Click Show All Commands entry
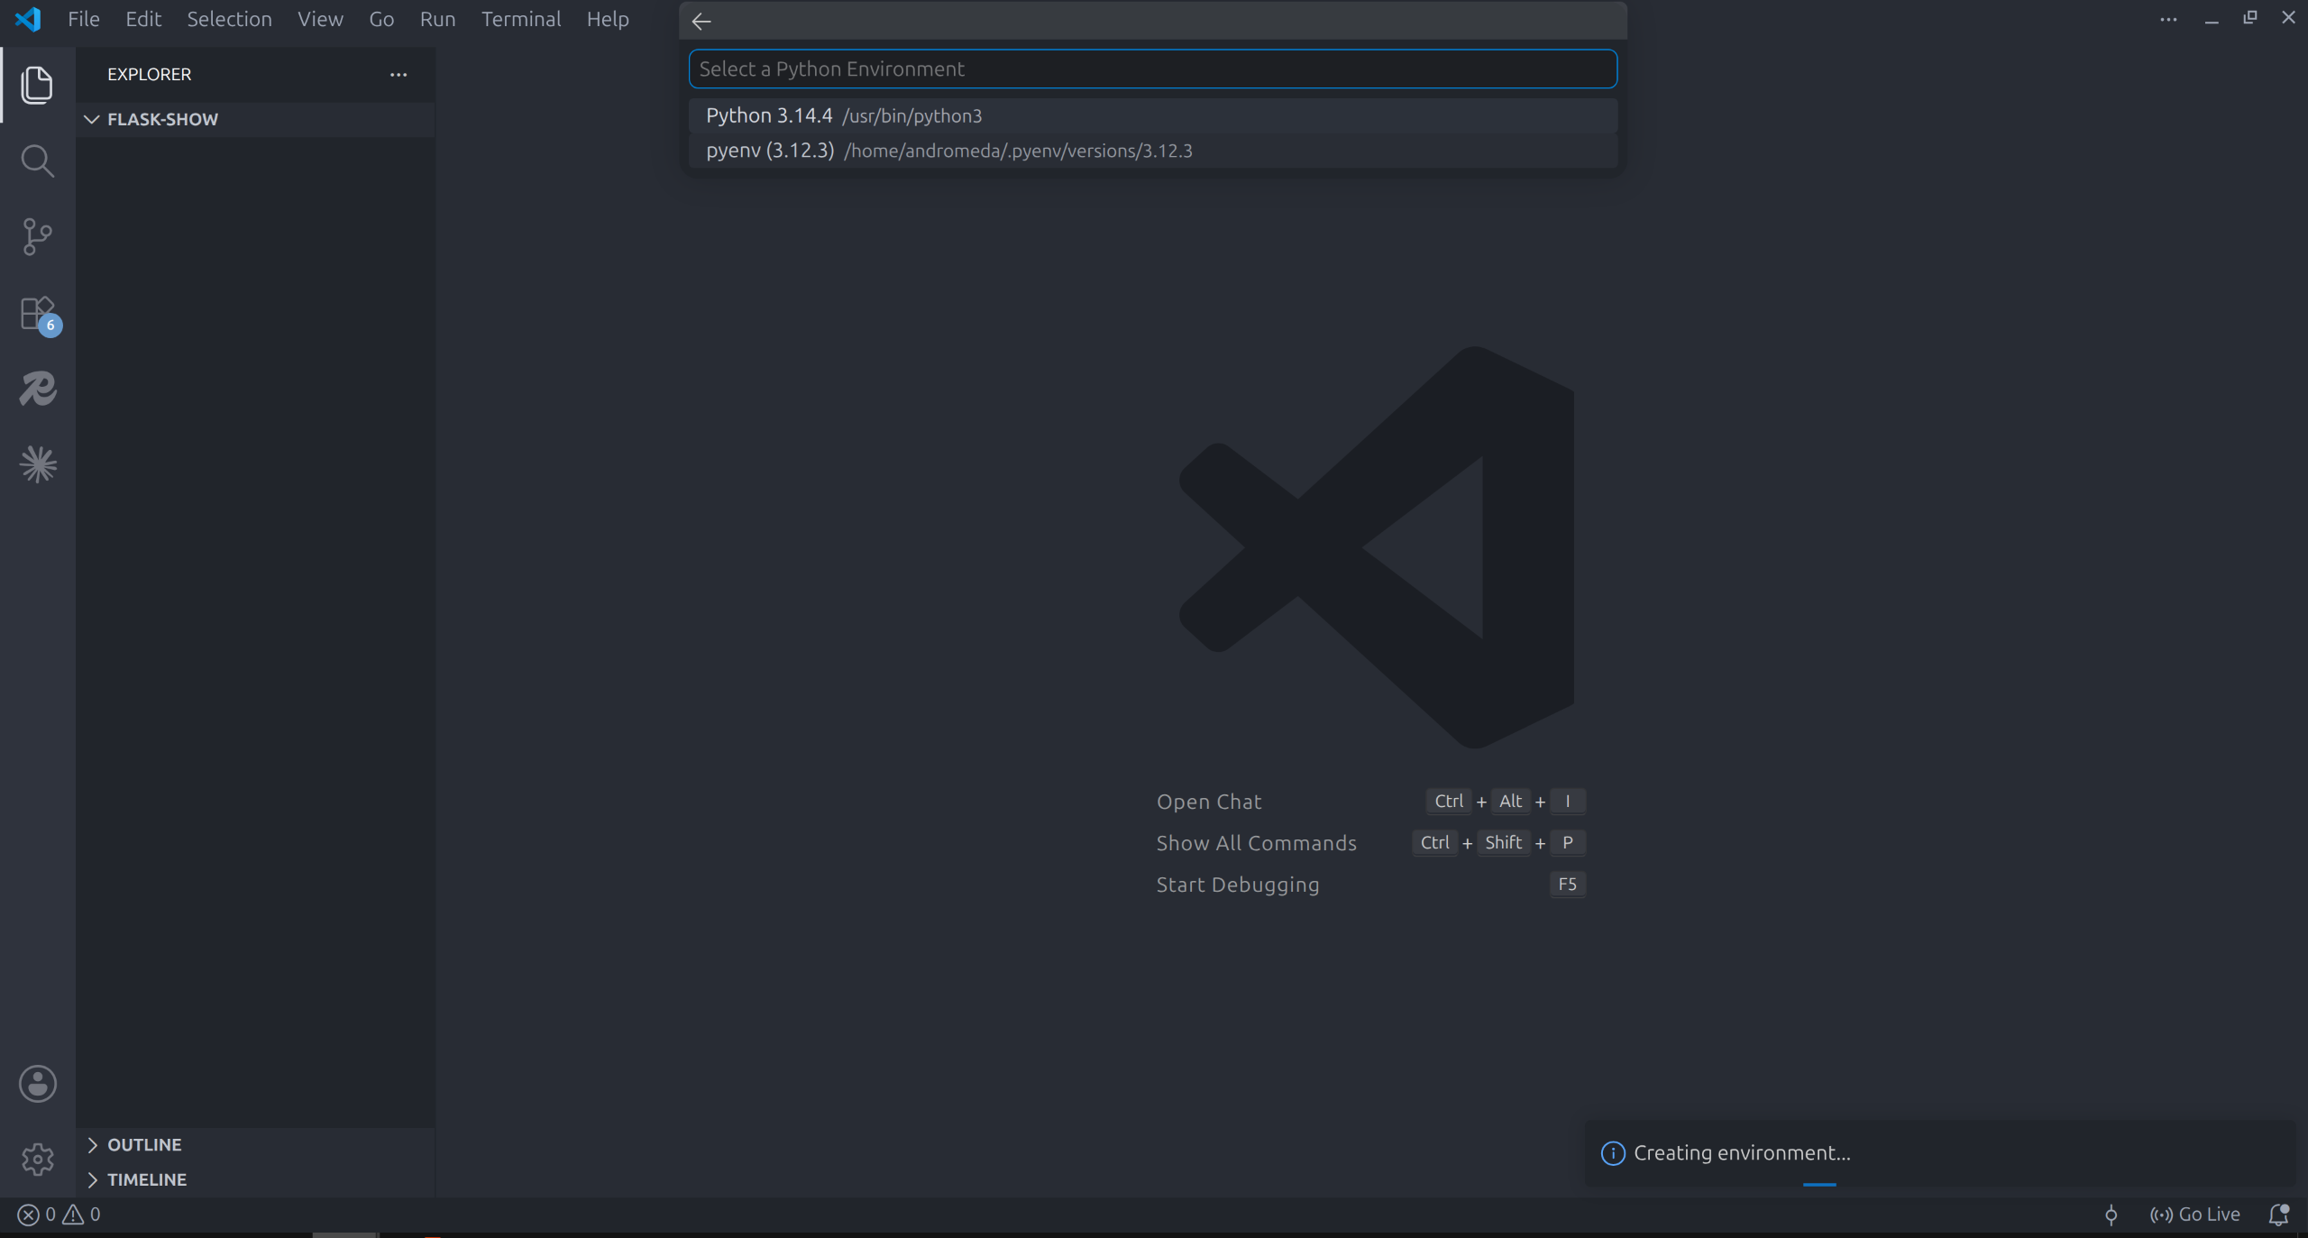 [x=1256, y=843]
